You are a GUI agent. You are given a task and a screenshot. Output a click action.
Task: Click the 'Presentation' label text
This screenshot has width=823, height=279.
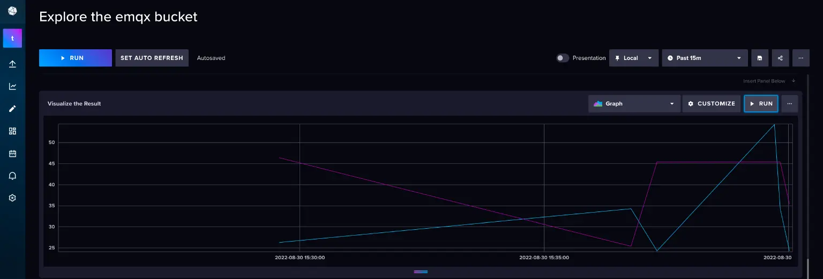[589, 58]
